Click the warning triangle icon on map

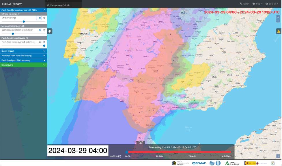coord(279,31)
